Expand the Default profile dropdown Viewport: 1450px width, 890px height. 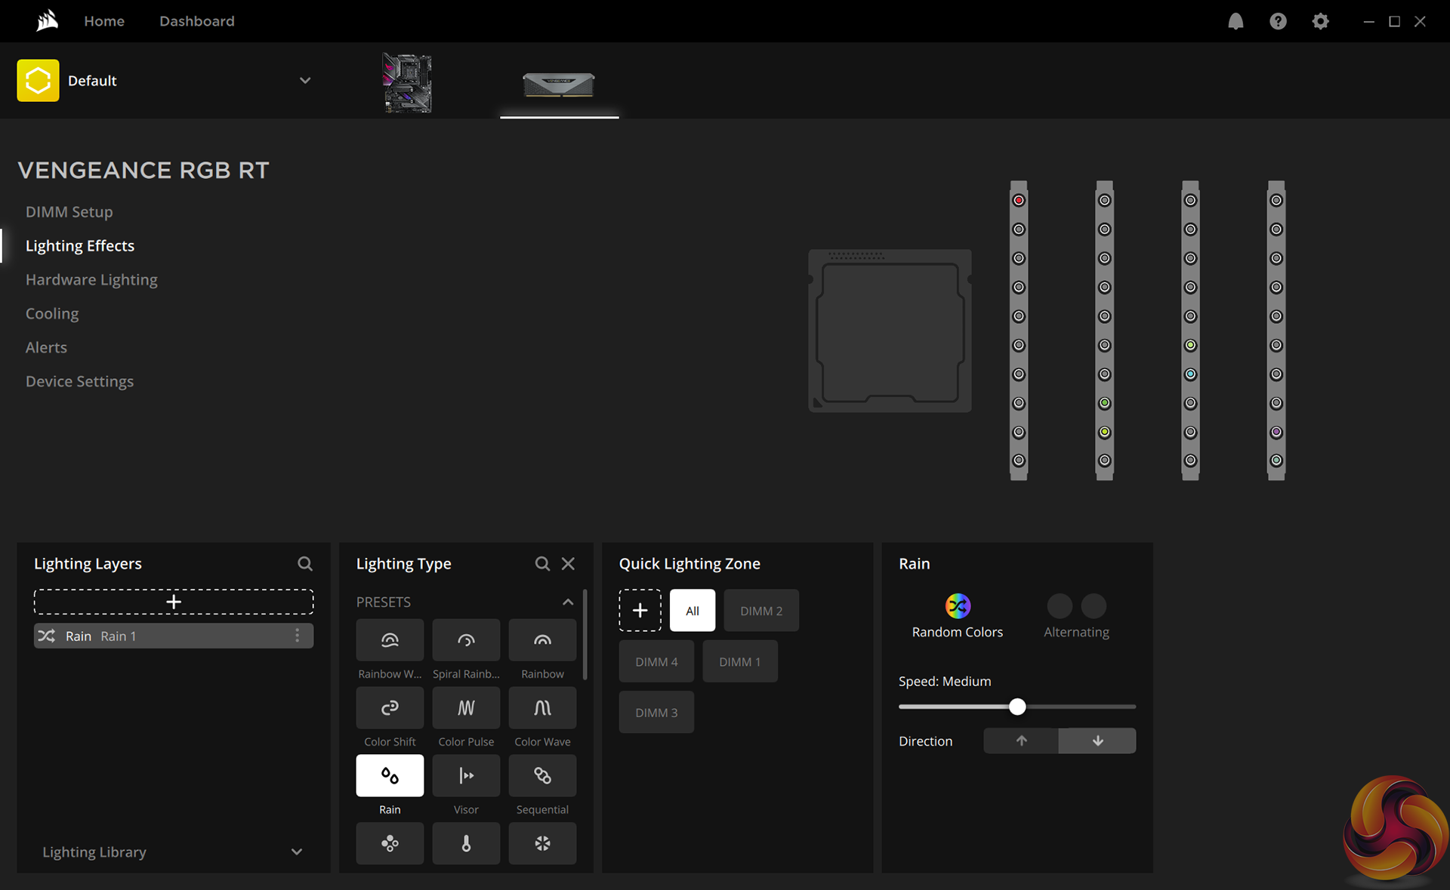point(305,81)
